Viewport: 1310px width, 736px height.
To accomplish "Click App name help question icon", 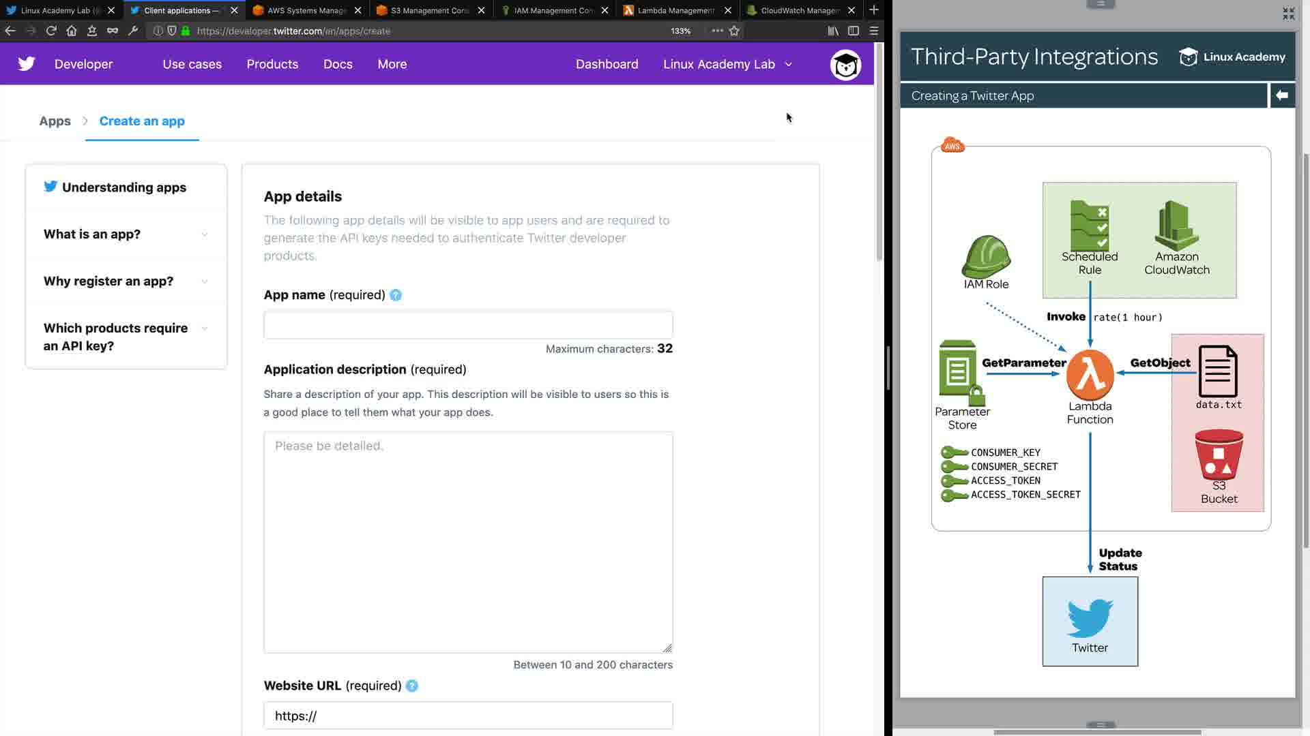I will pyautogui.click(x=396, y=295).
